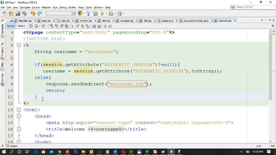Screen dimensions: 276x155
Task: Click the Stop Macro Recording icon
Action: (x=110, y=26)
